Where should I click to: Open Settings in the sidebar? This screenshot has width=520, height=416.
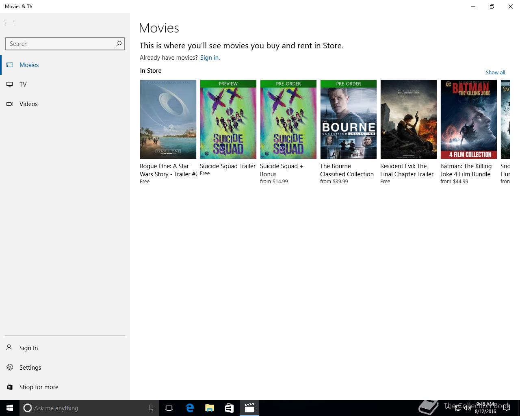65,368
